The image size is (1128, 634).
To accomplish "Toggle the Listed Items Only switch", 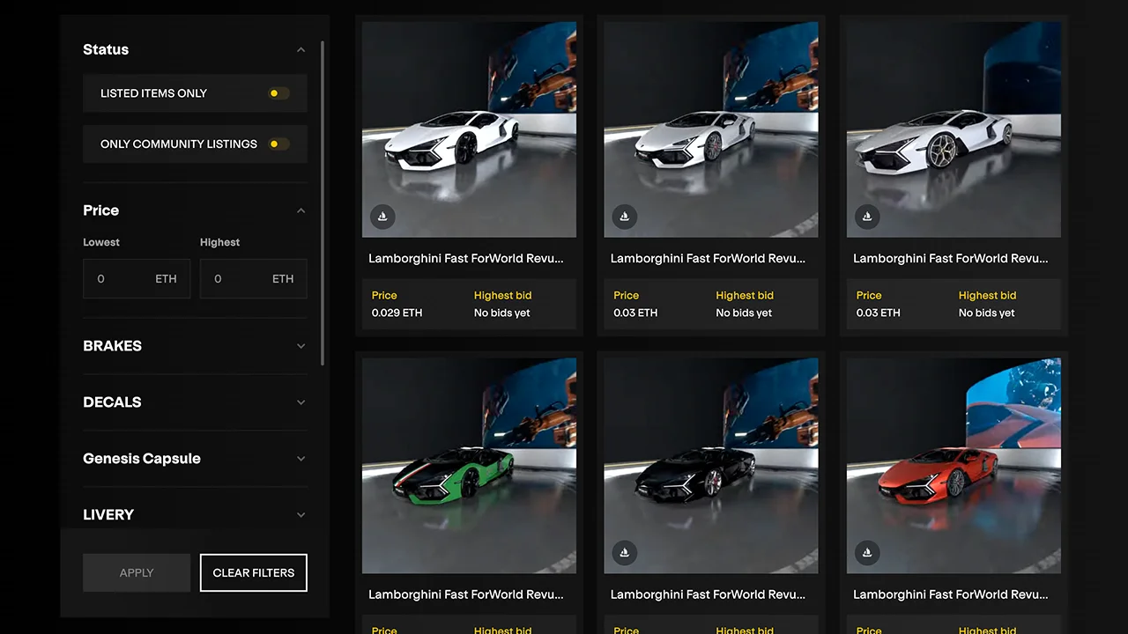I will point(278,93).
